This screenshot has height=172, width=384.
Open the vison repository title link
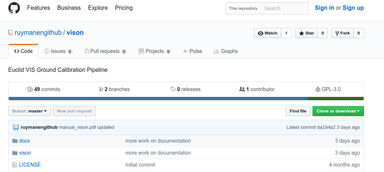75,33
